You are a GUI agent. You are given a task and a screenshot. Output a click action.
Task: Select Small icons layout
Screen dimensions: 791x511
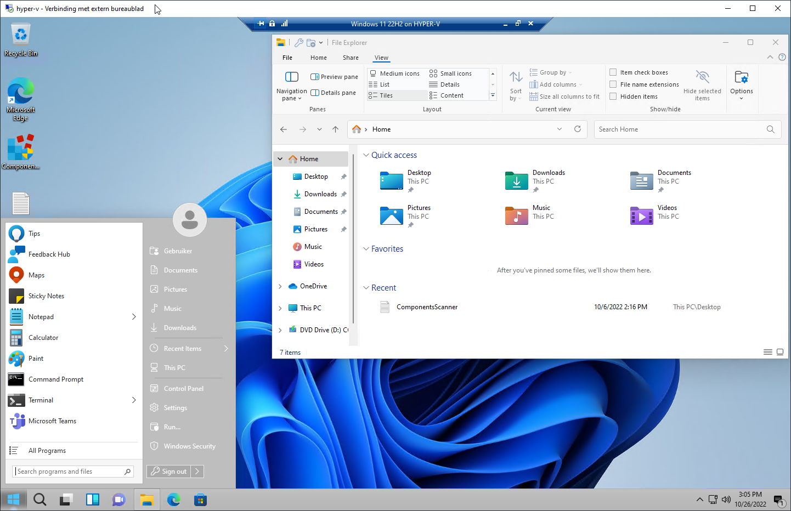click(x=450, y=73)
